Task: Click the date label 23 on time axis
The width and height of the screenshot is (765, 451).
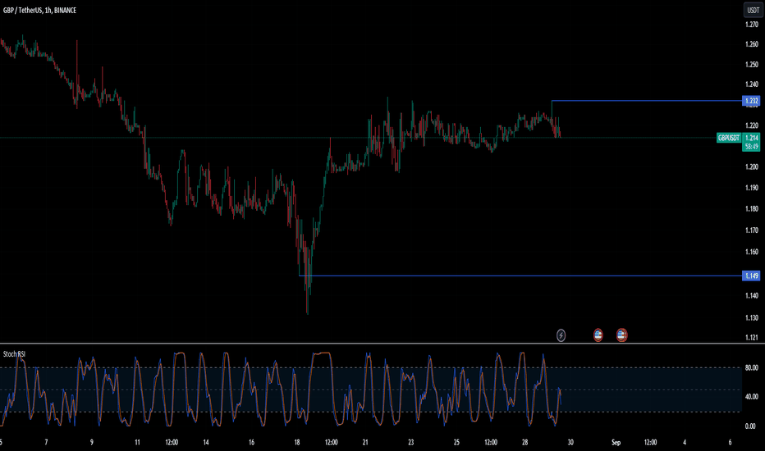Action: 410,442
